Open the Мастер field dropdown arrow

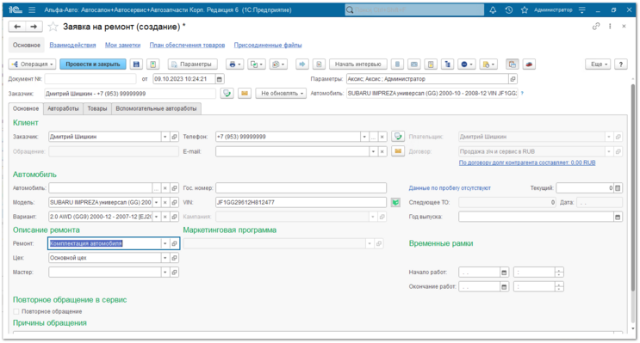[165, 273]
